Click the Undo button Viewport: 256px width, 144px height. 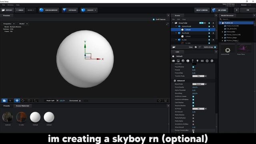20,10
